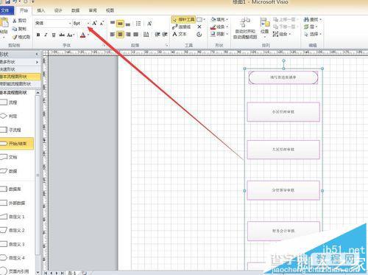Click the rotate text tool icon below X

[x=199, y=35]
